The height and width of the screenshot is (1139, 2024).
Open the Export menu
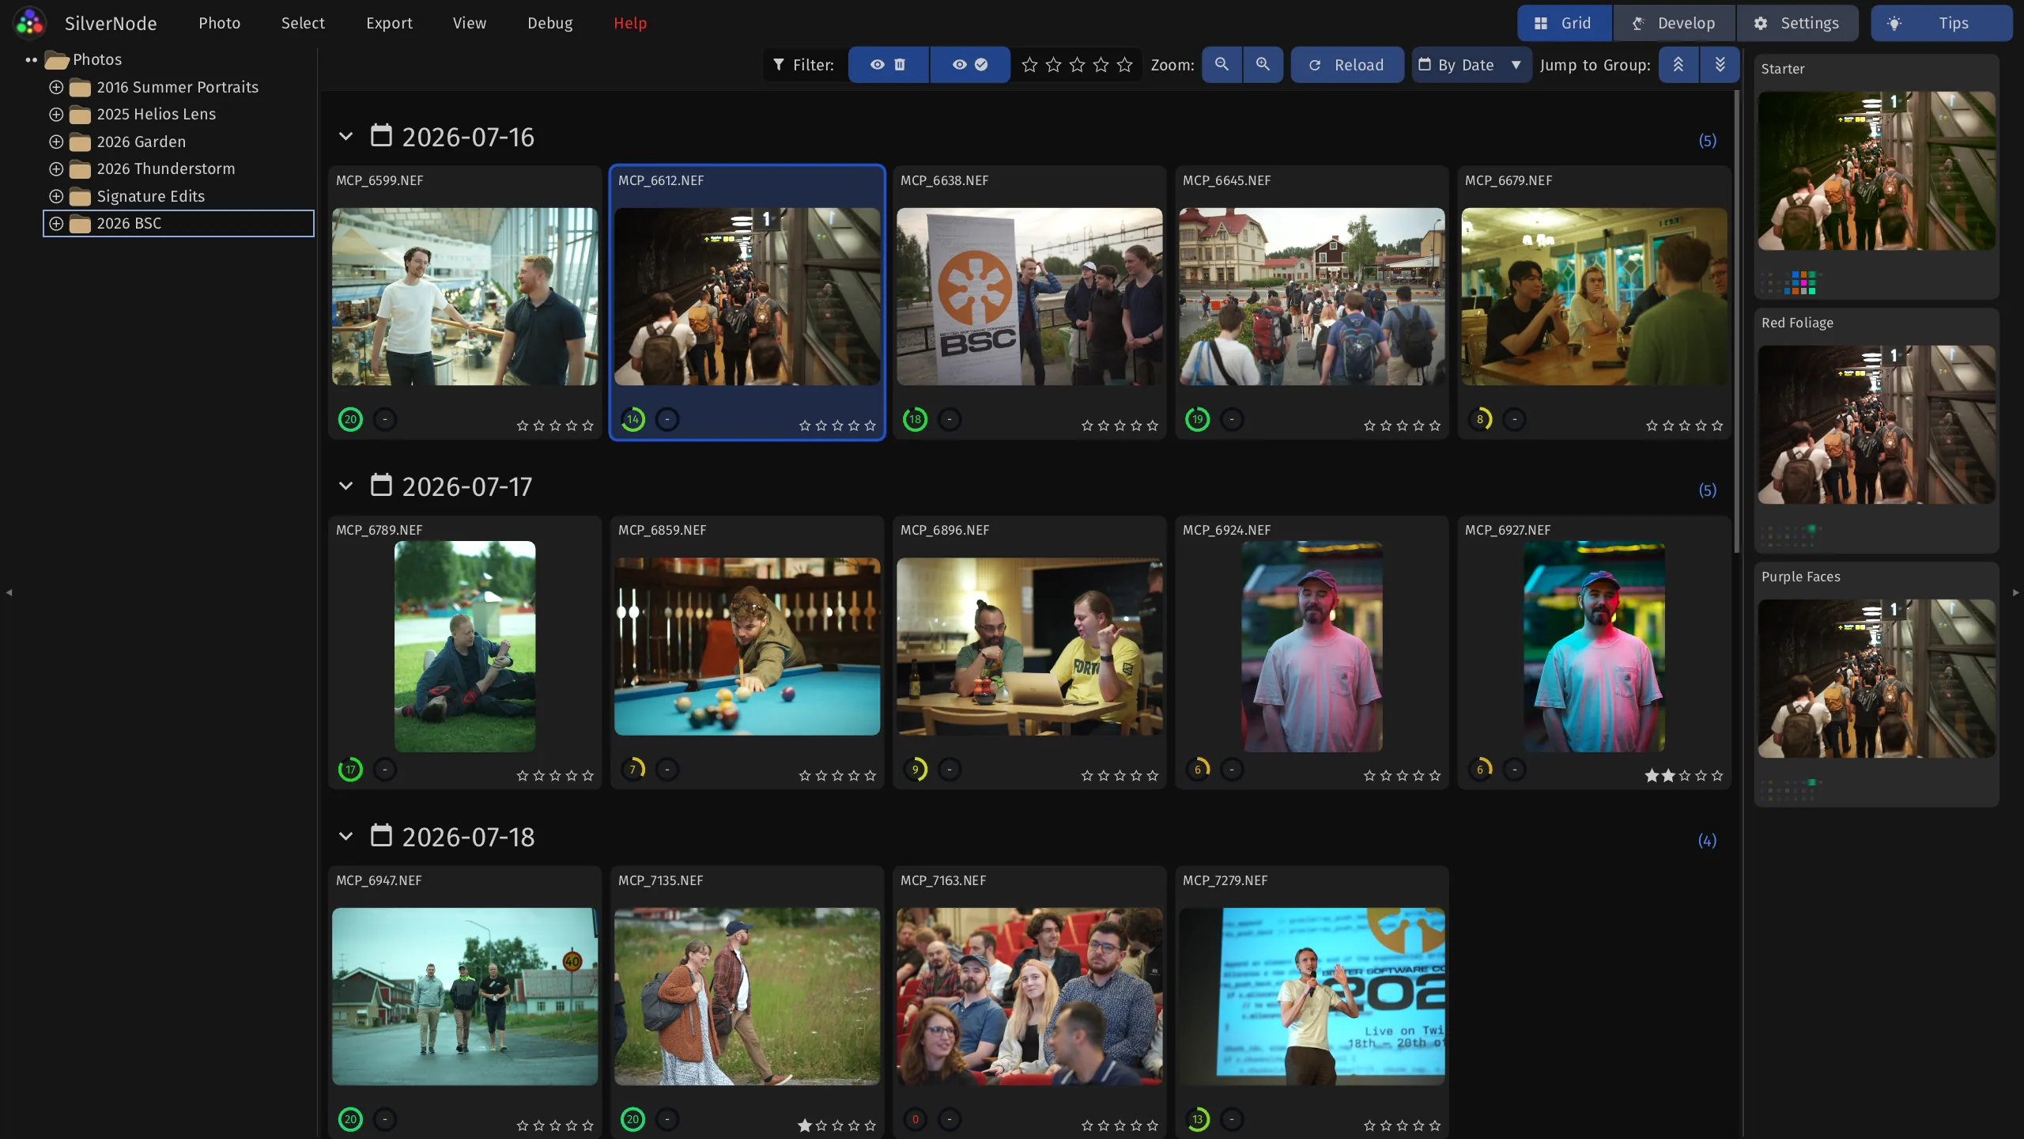point(389,23)
